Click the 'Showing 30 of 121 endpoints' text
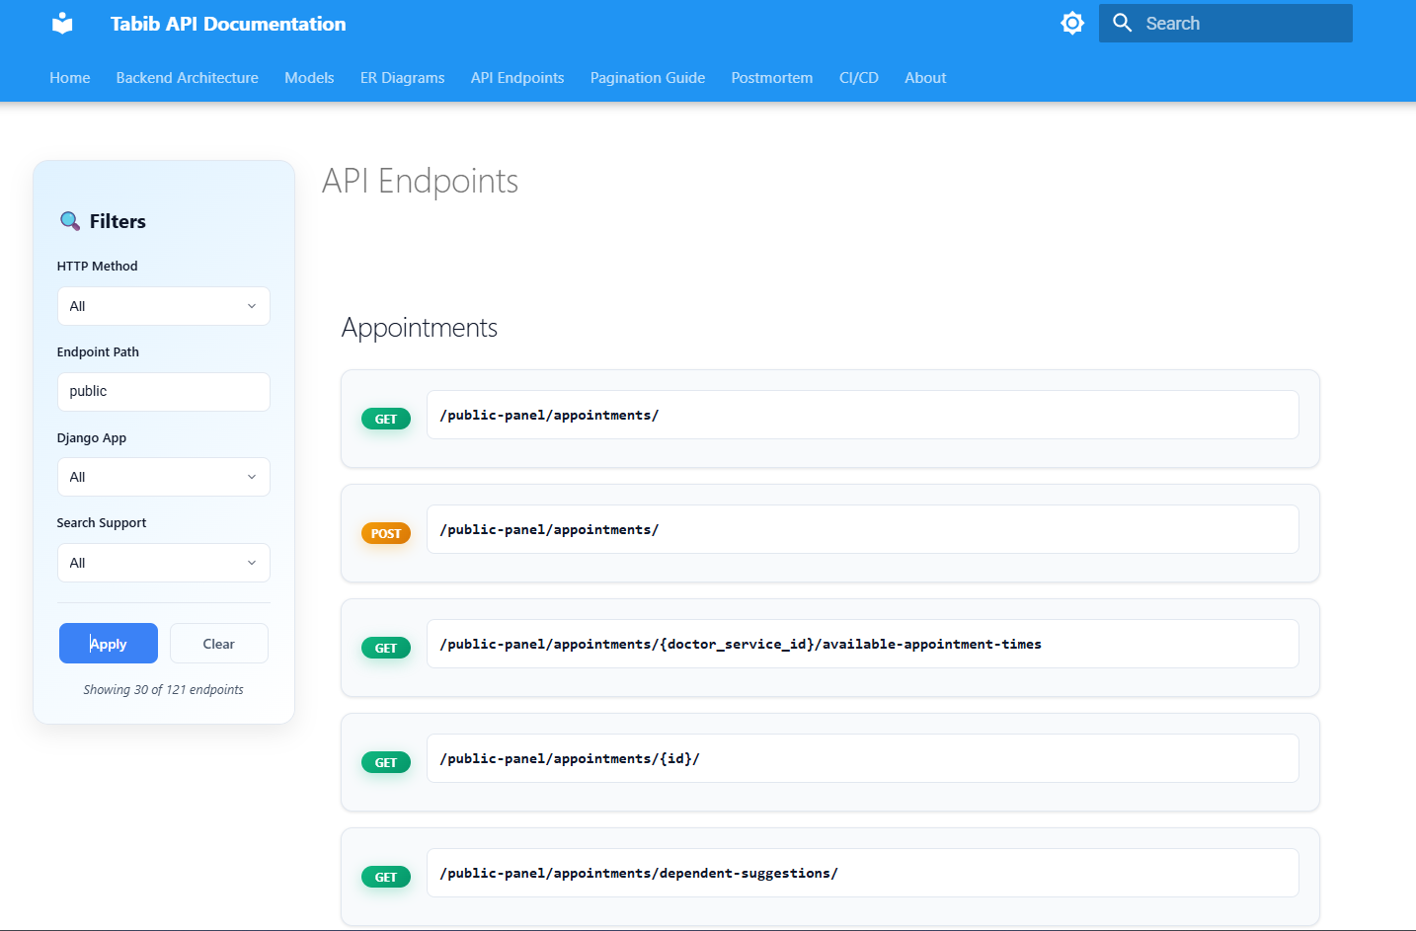Image resolution: width=1416 pixels, height=931 pixels. (164, 690)
